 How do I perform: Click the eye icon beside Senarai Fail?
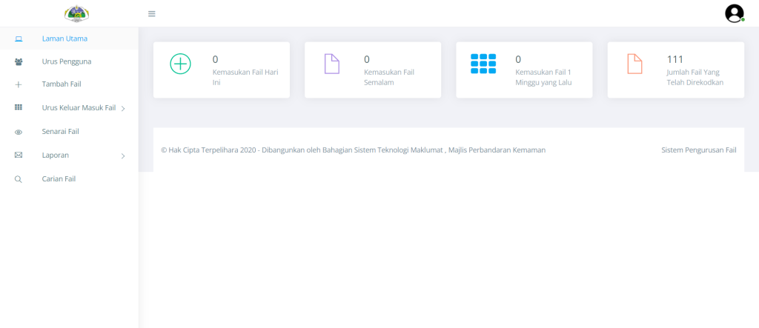(x=19, y=132)
